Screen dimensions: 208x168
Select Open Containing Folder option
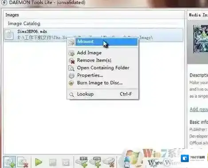(x=103, y=68)
